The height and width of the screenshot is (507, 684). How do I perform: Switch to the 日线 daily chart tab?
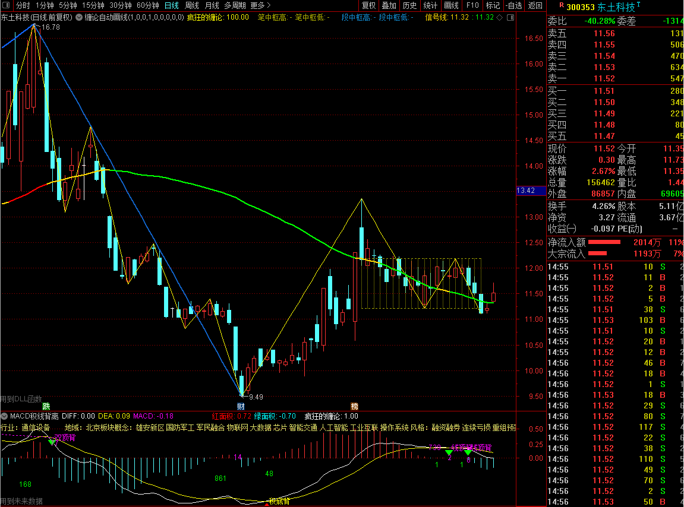[x=171, y=5]
